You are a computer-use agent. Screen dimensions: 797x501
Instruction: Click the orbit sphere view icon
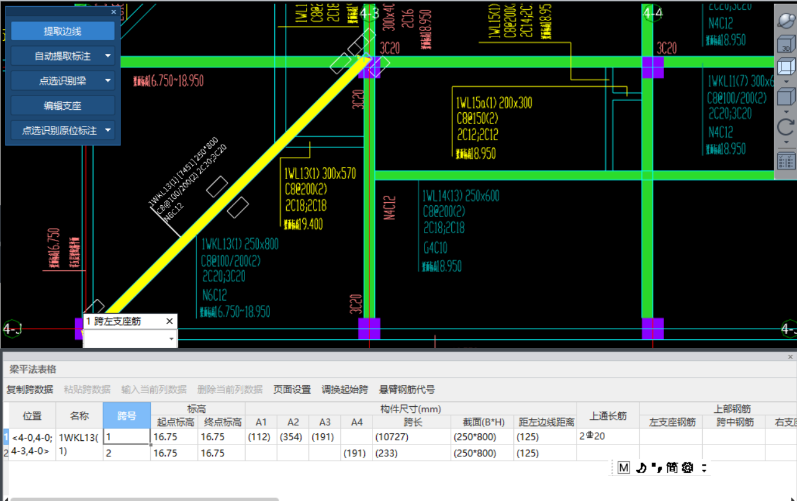[786, 21]
